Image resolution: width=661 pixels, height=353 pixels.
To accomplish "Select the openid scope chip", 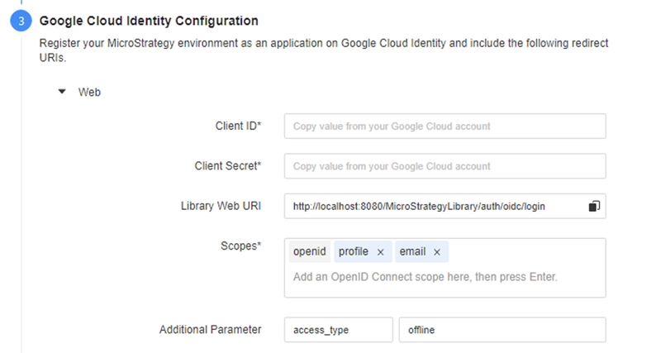I will pos(310,252).
